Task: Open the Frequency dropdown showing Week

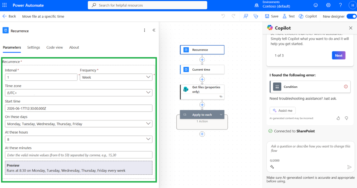Action: (x=116, y=77)
